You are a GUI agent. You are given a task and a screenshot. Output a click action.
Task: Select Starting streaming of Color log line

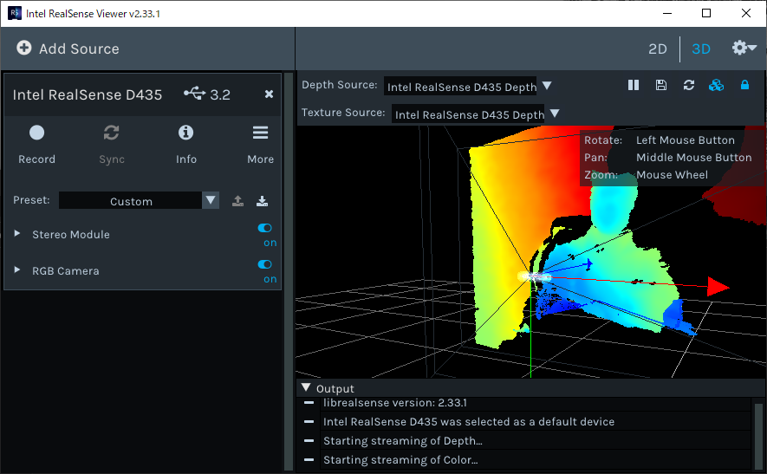[400, 460]
